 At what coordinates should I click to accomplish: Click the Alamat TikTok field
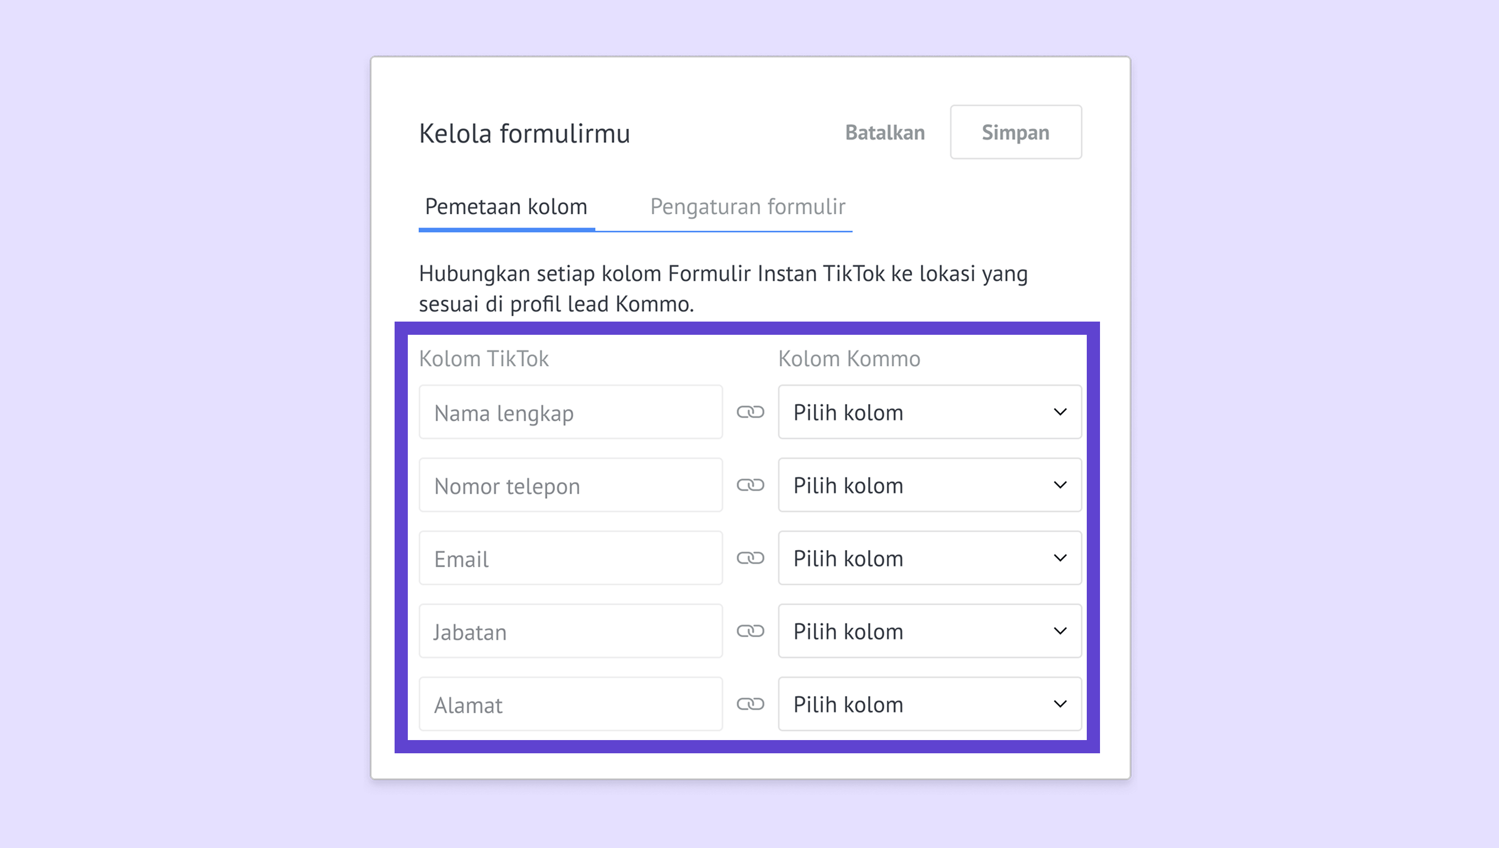click(x=570, y=704)
